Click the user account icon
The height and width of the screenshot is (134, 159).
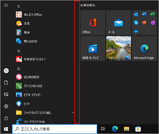tap(6, 71)
